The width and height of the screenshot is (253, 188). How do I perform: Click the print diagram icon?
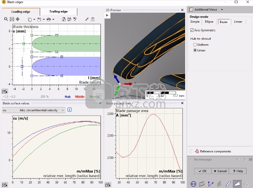pos(49,19)
